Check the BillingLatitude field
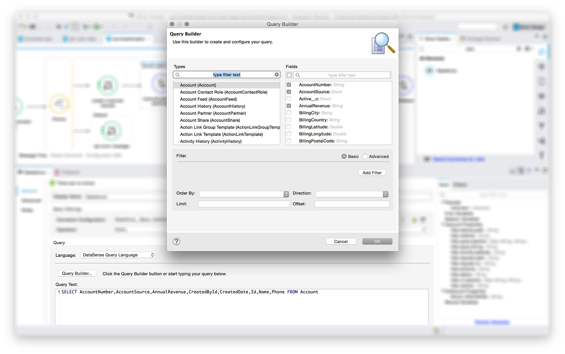565x354 pixels. (x=289, y=127)
